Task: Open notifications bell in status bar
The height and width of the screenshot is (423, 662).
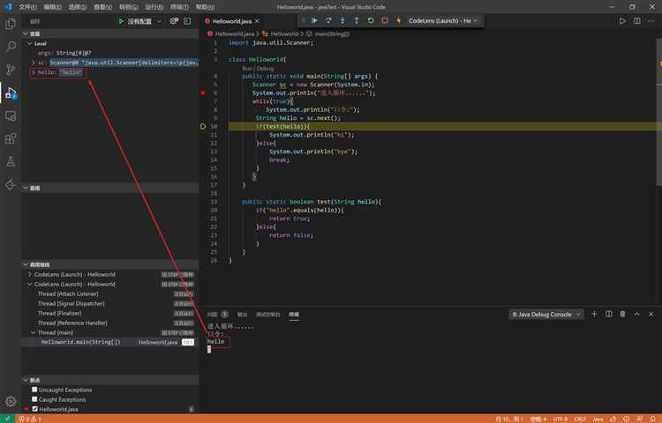Action: tap(652, 419)
